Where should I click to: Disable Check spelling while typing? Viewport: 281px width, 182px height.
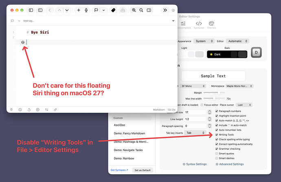click(x=217, y=139)
